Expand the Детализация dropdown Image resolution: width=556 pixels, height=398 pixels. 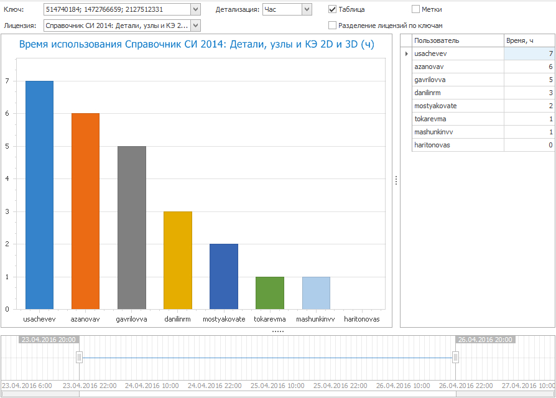pos(307,9)
